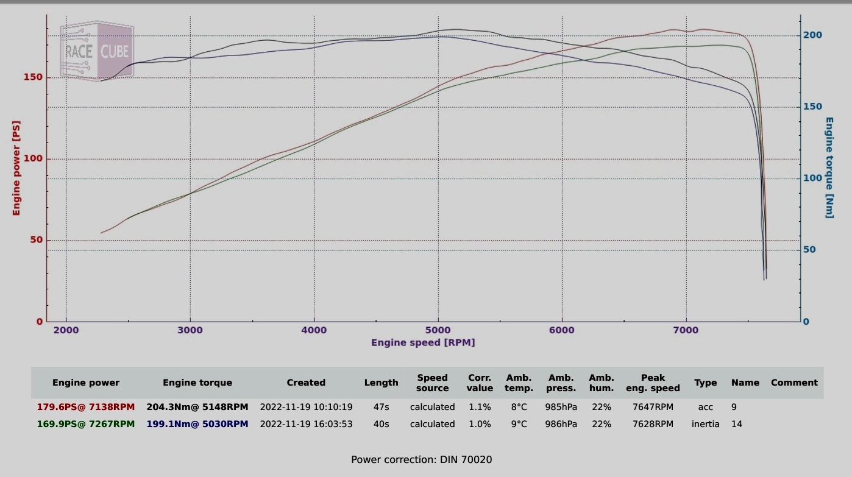Click the 'Amb. hum.' column header

click(602, 383)
